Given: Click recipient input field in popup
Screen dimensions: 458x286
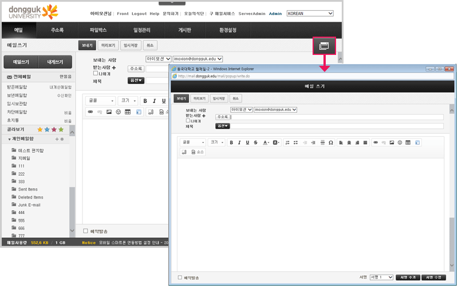Looking at the screenshot, I should point(337,117).
